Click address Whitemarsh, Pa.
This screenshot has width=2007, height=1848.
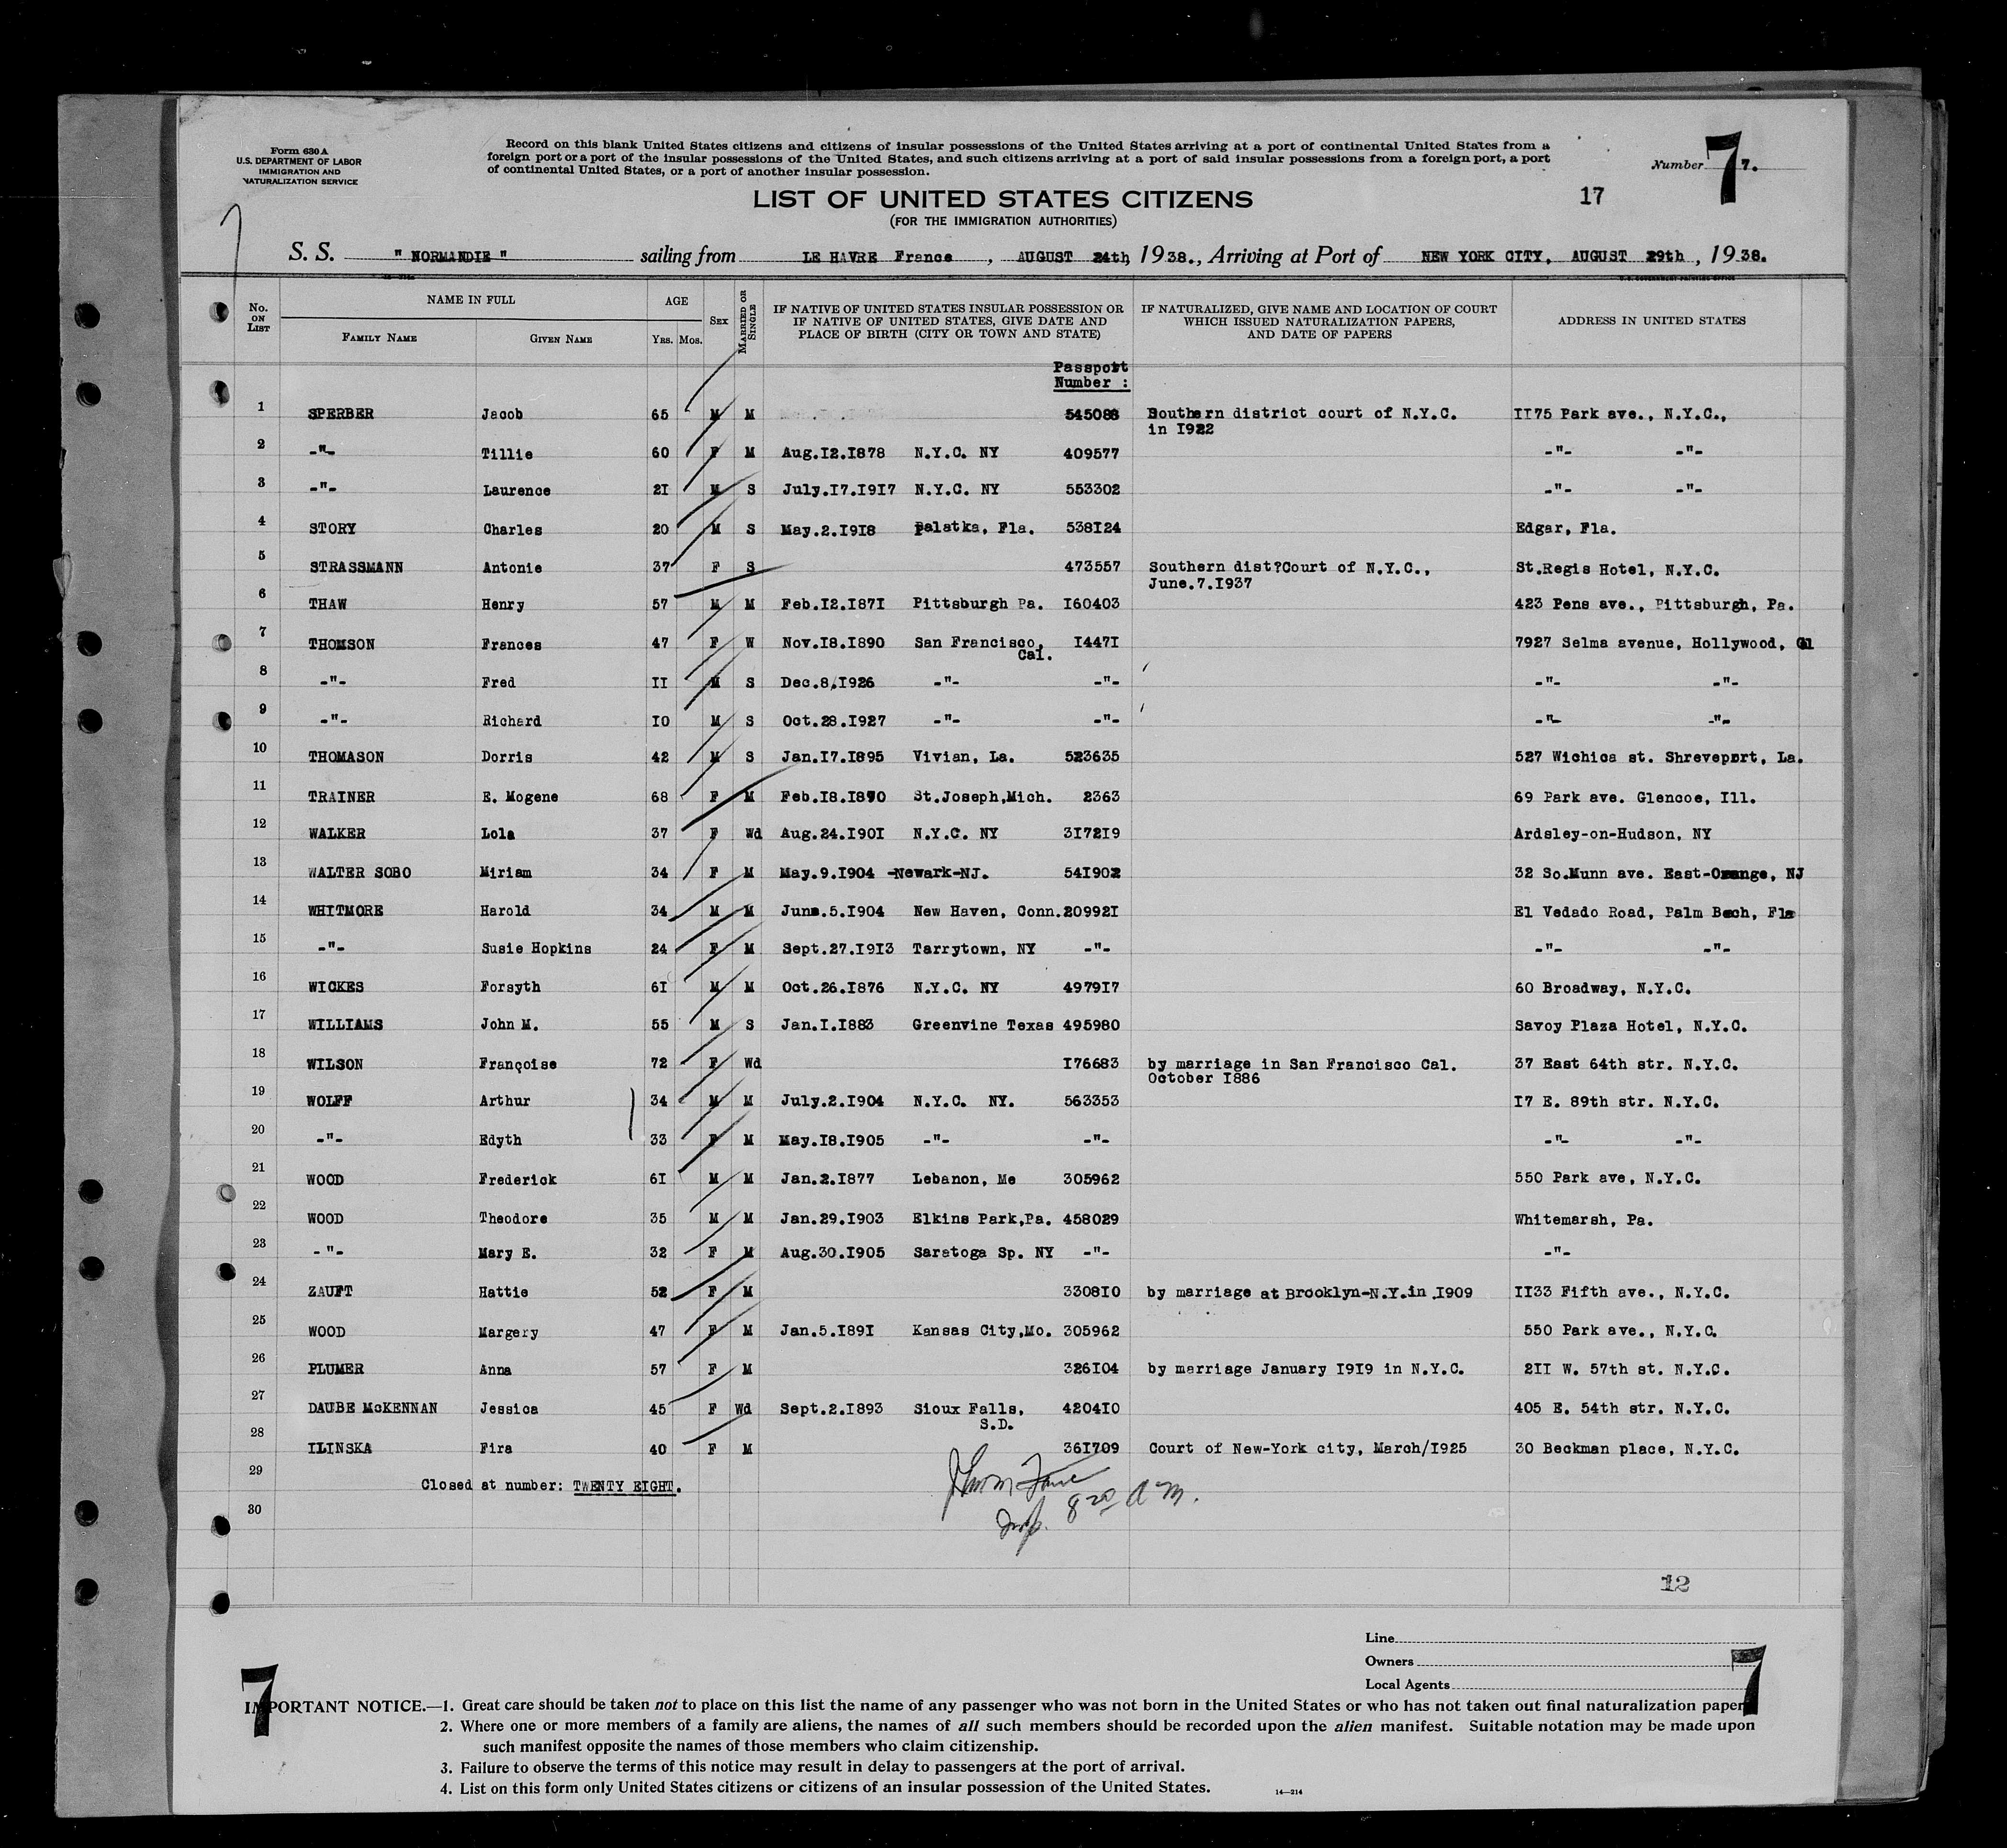(1583, 1219)
